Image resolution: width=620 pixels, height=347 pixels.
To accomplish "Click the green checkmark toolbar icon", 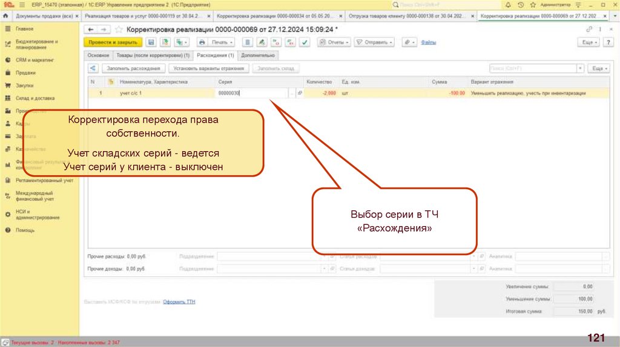I will click(x=305, y=42).
